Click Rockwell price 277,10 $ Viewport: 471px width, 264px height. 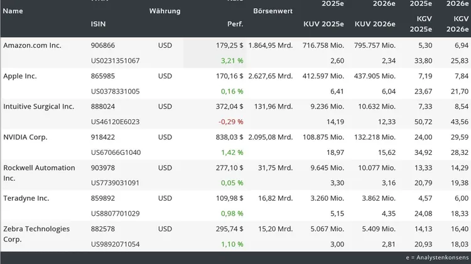[229, 167]
